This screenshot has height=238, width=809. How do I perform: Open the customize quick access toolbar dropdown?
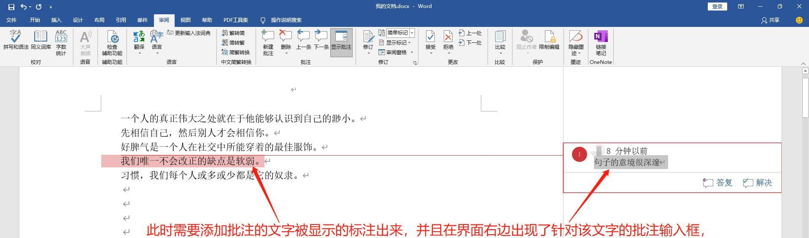point(51,7)
